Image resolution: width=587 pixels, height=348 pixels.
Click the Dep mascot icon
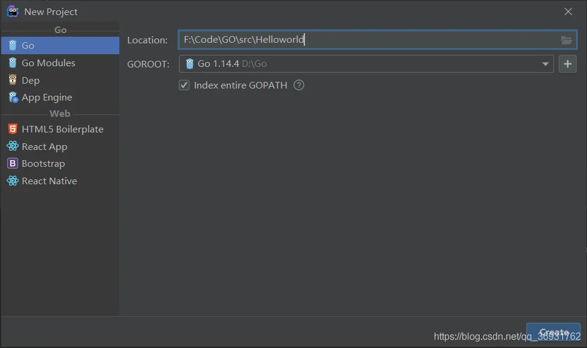[13, 79]
